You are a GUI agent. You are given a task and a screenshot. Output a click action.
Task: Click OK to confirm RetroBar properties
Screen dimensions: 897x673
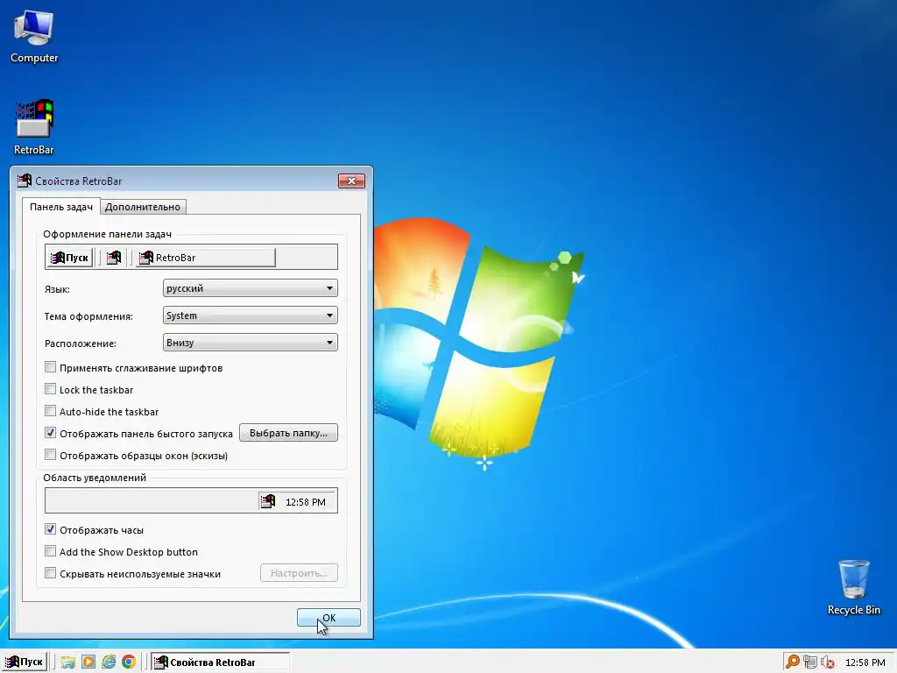(329, 618)
